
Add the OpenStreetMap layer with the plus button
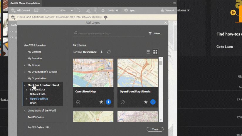108,102
